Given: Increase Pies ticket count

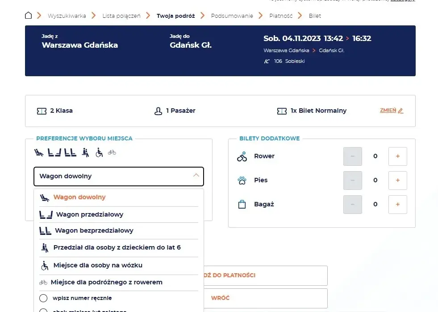Looking at the screenshot, I should (398, 181).
